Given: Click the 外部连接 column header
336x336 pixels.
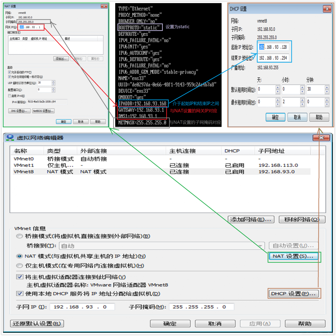Looking at the screenshot, I should point(122,151).
